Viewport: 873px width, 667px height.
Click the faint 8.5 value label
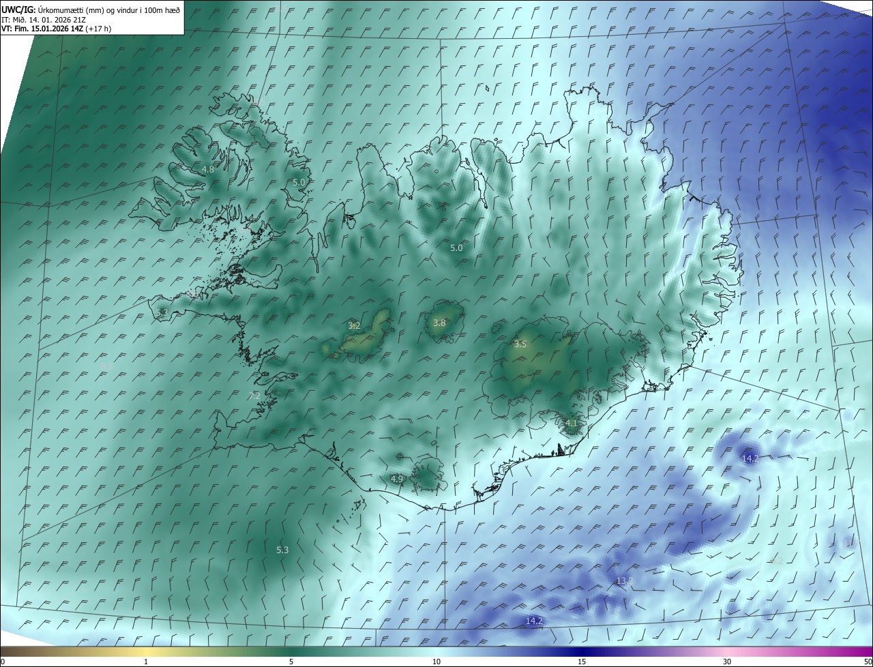[106, 367]
